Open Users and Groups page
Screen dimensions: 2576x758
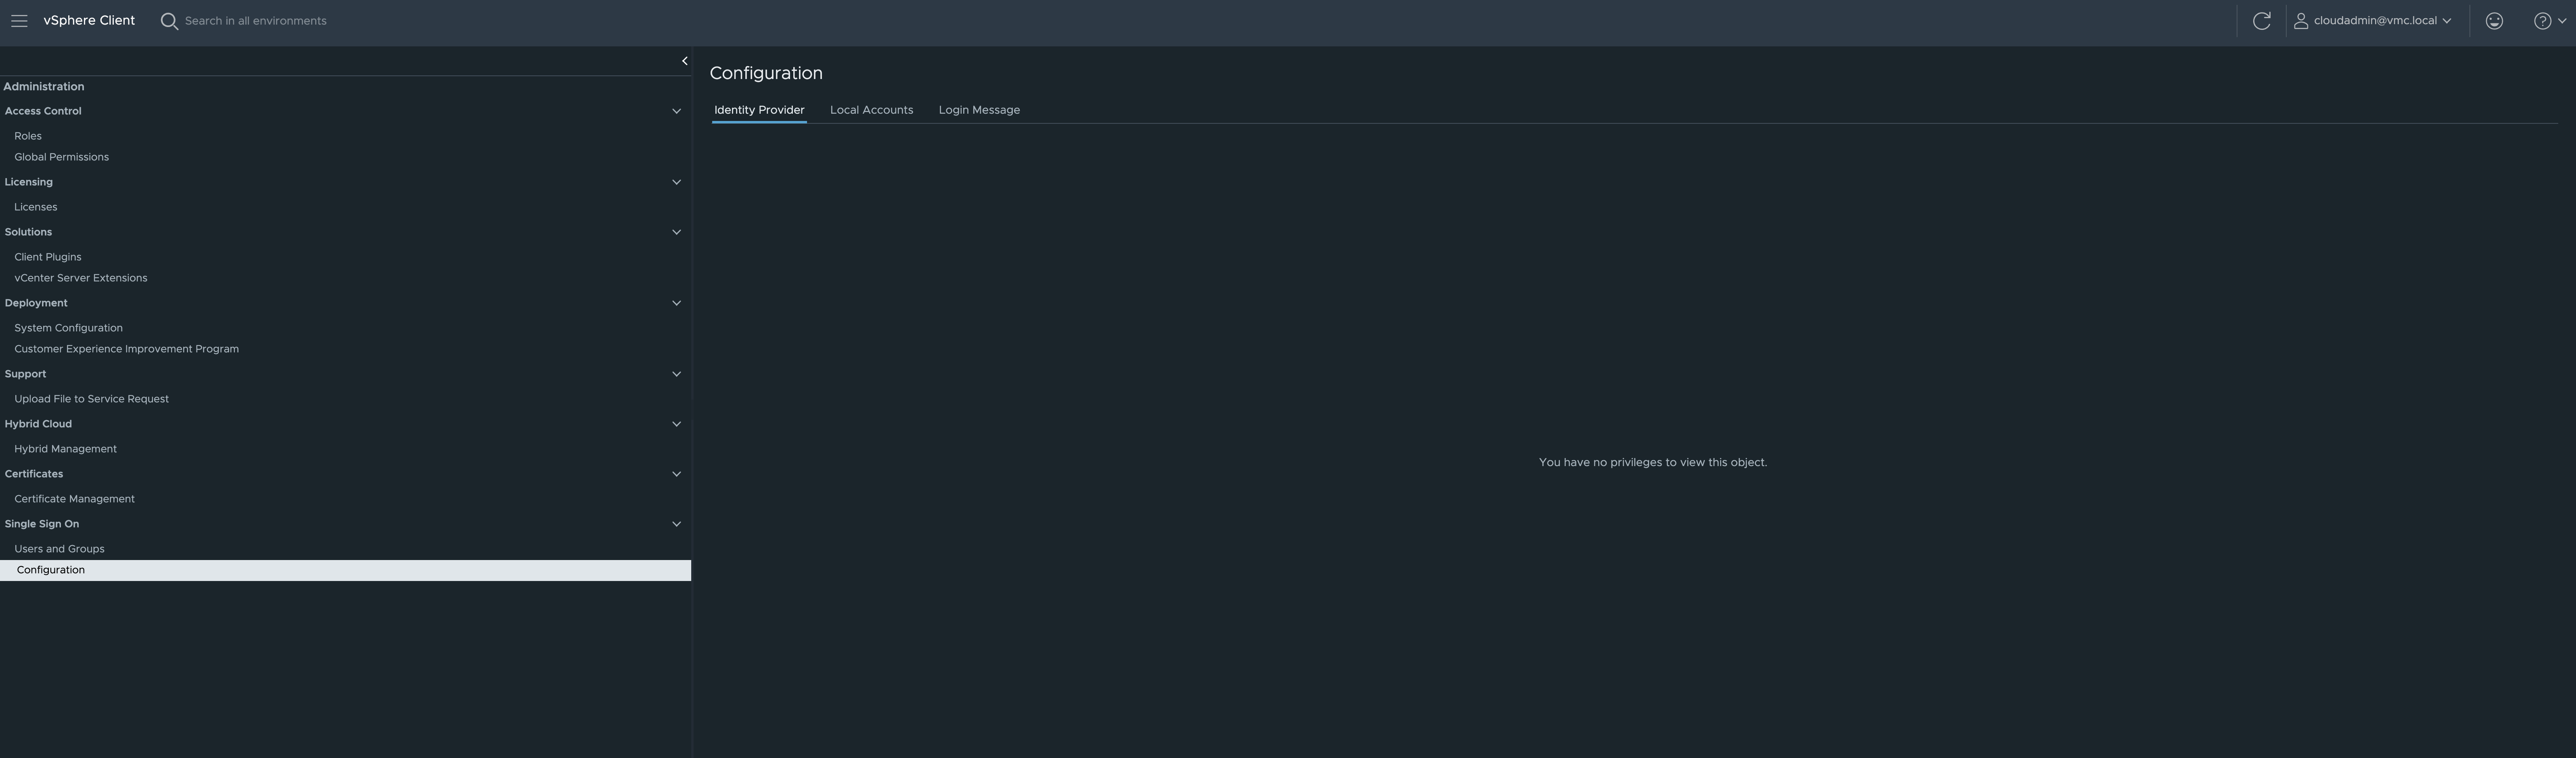click(59, 548)
